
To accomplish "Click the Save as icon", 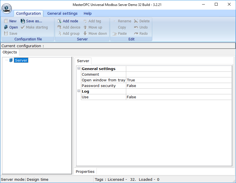I will (x=23, y=21).
